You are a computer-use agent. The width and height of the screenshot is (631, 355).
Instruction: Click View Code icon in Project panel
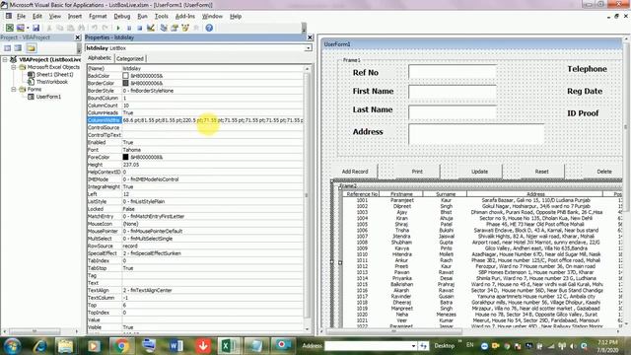tap(7, 48)
